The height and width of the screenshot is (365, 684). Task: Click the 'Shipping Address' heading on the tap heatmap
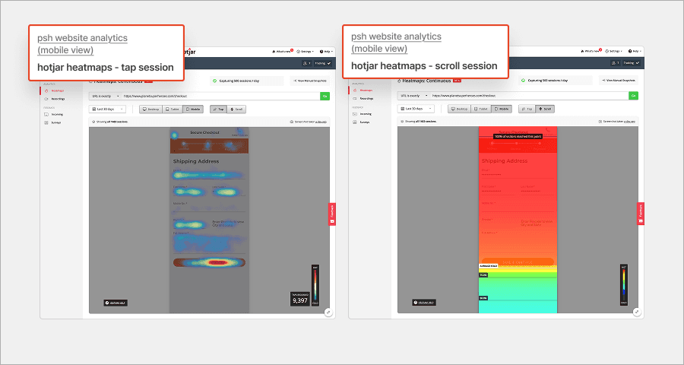pyautogui.click(x=196, y=161)
